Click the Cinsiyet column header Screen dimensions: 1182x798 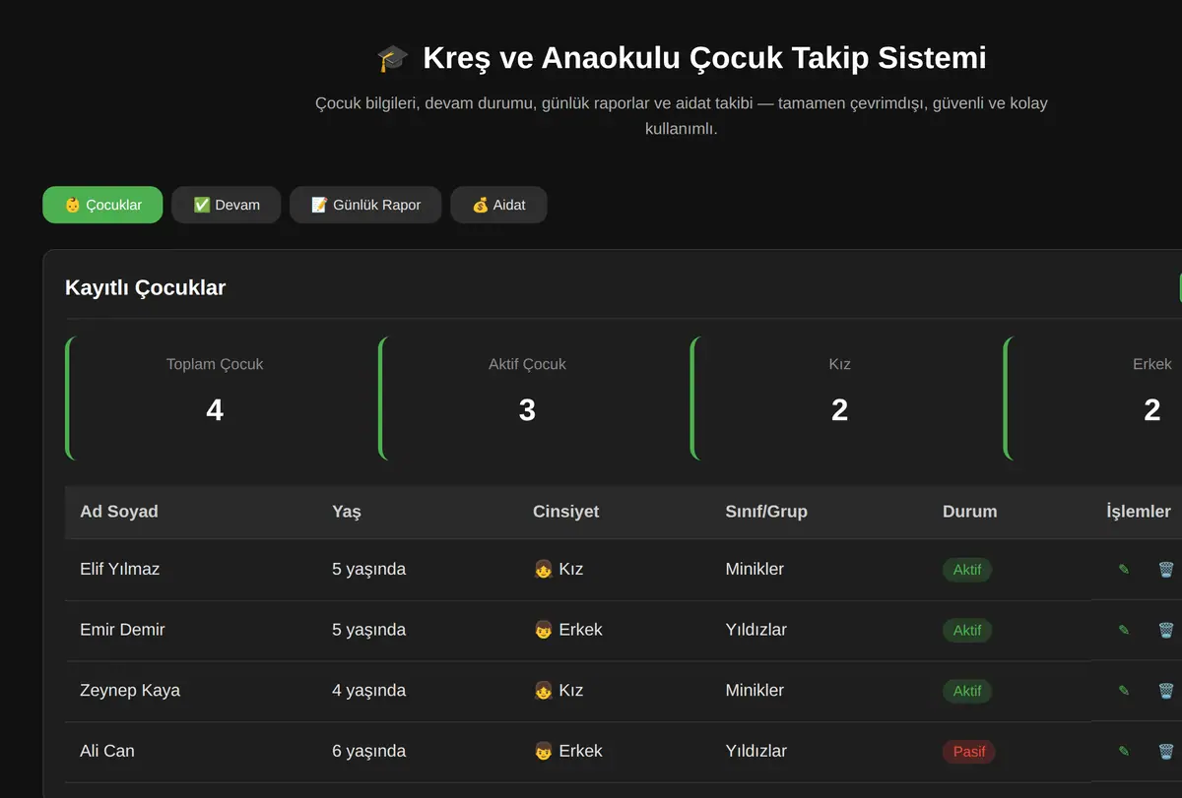(566, 512)
